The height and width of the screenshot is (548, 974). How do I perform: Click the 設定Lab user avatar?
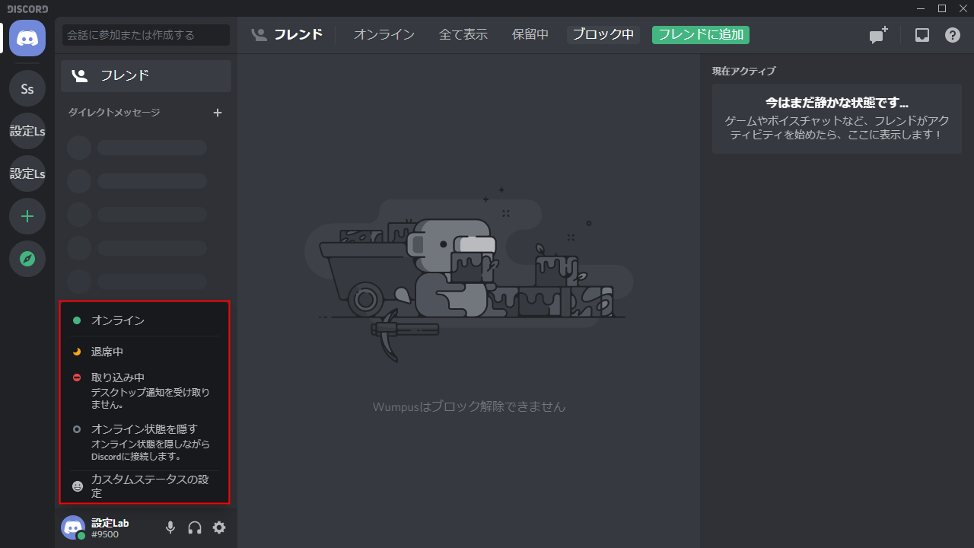[x=73, y=527]
